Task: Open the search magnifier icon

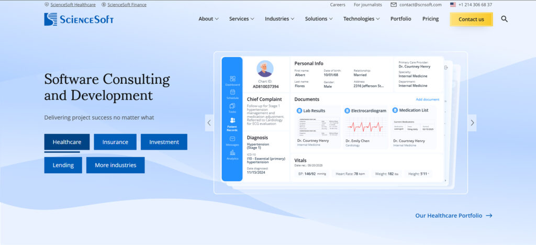Action: coord(504,19)
